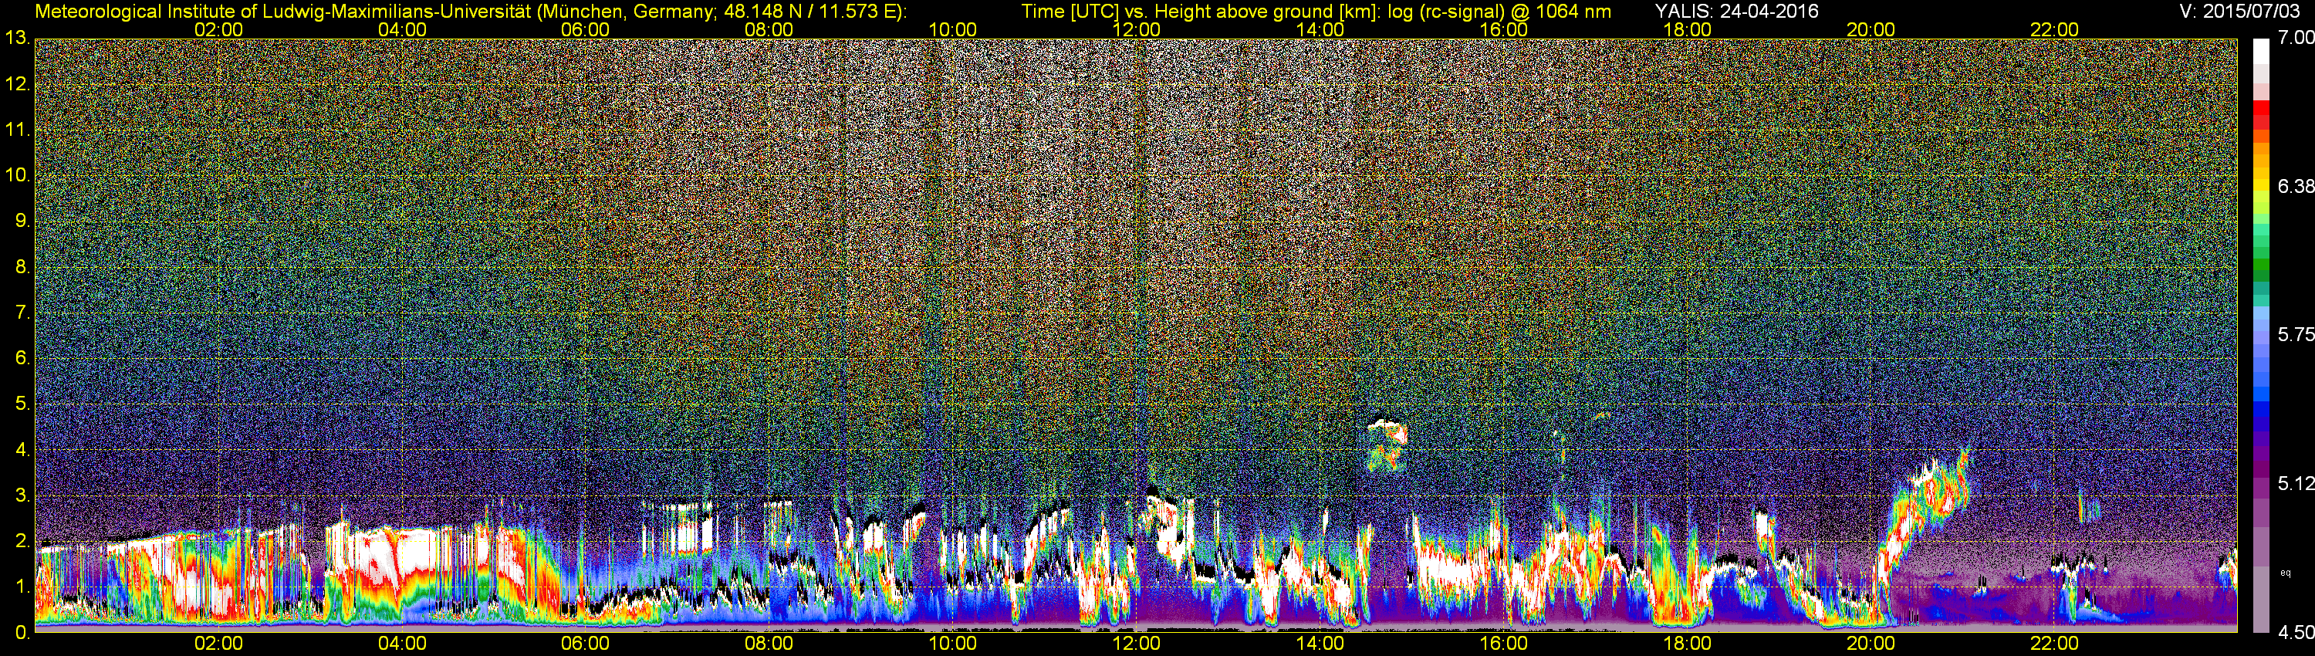Screen dimensions: 2315x656
Task: Click the 2 km height axis label
Action: pos(22,541)
